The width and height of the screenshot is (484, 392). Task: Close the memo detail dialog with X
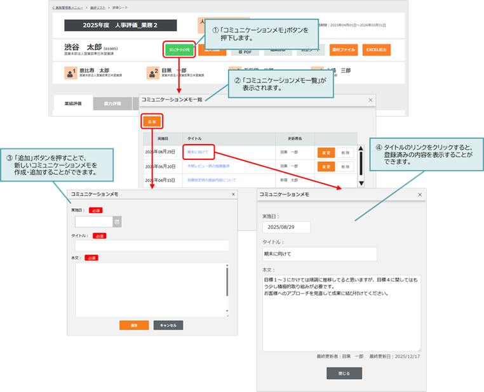pos(419,195)
